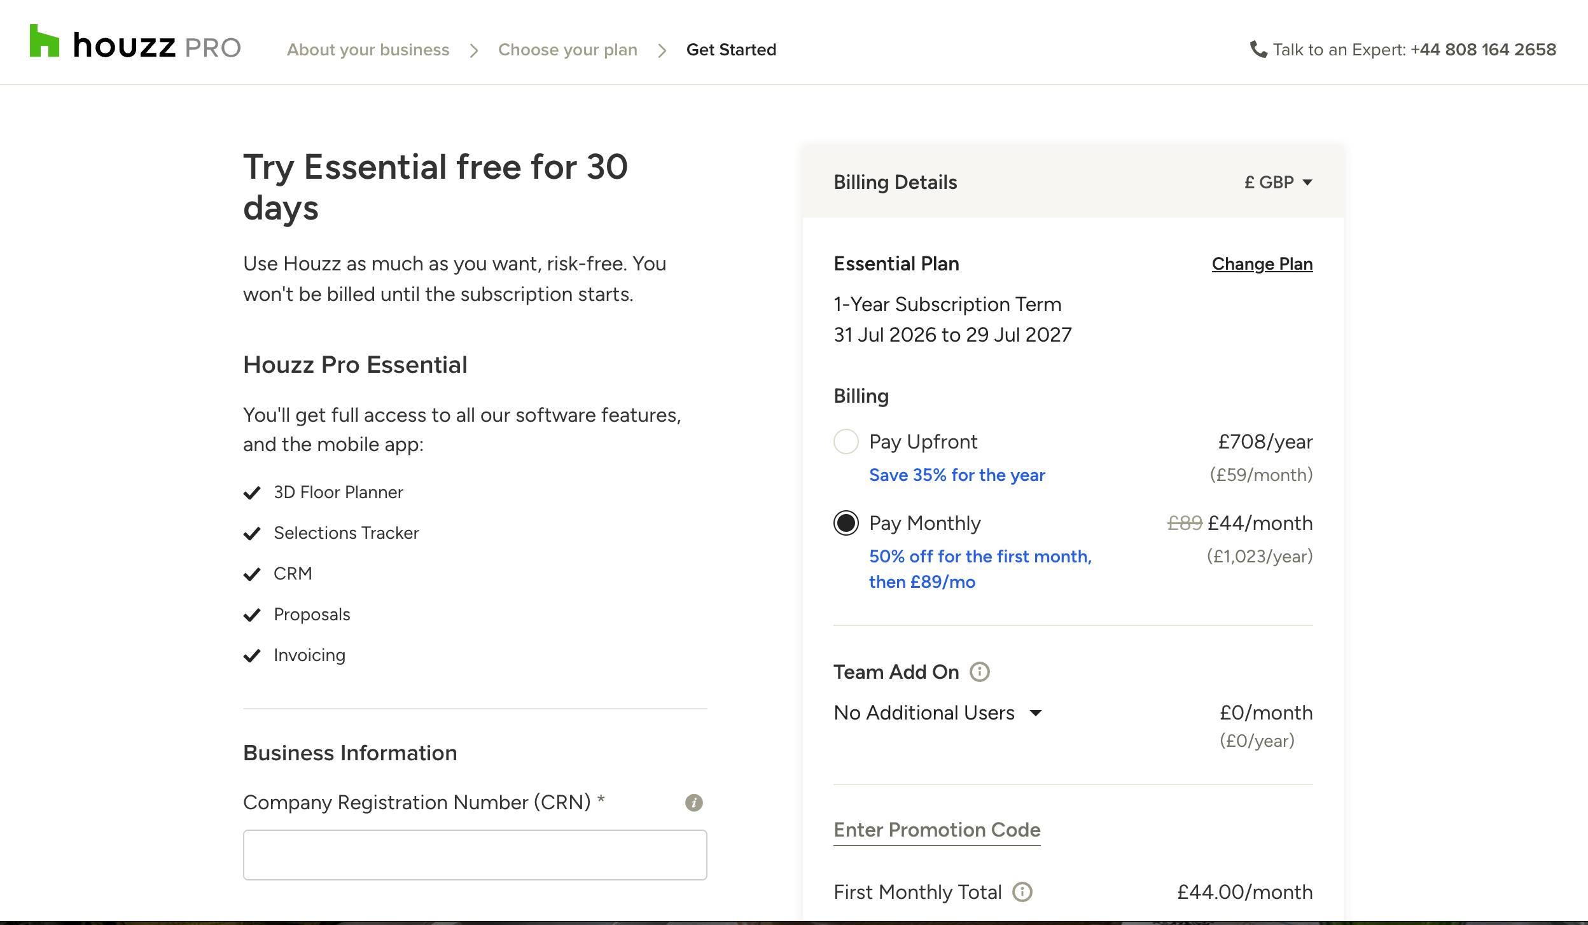
Task: Return to Choose your plan step
Action: (568, 50)
